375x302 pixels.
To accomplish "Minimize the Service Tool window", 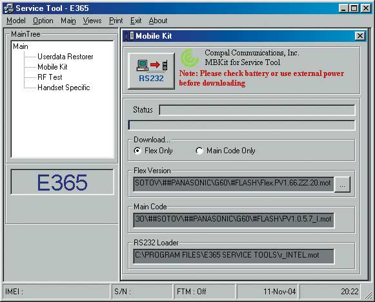I will click(343, 8).
